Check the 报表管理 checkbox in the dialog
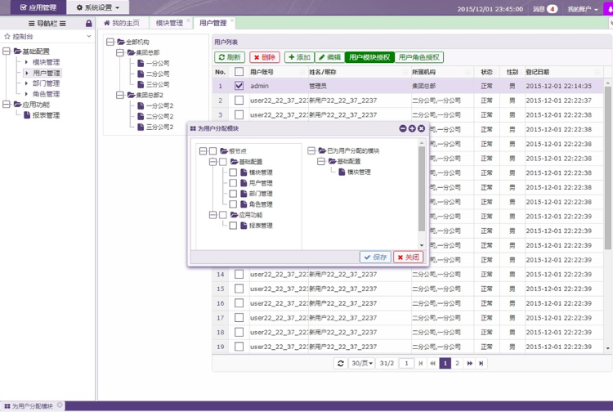The height and width of the screenshot is (412, 613). tap(233, 226)
